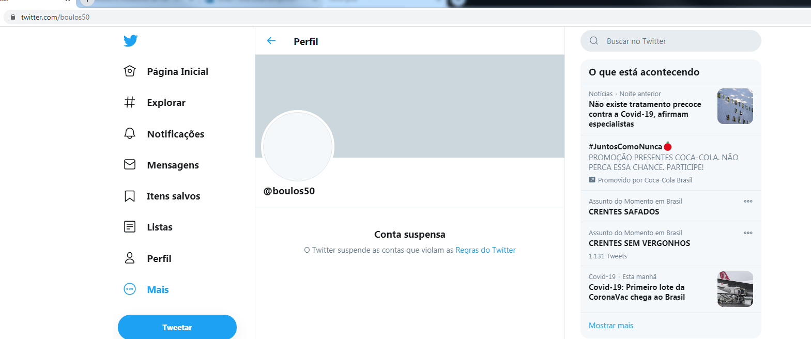Open Página Inicial home icon
The image size is (811, 339).
130,71
